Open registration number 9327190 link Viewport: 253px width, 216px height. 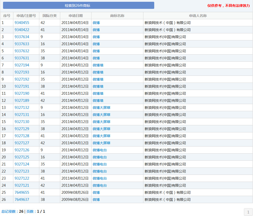click(22, 93)
